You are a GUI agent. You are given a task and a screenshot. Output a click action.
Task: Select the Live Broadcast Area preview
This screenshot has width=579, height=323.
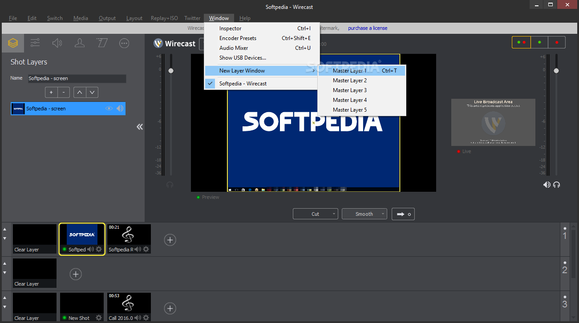[x=493, y=122]
